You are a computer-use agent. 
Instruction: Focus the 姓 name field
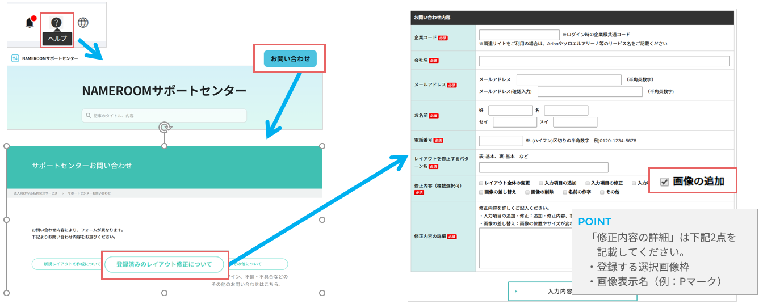[510, 111]
